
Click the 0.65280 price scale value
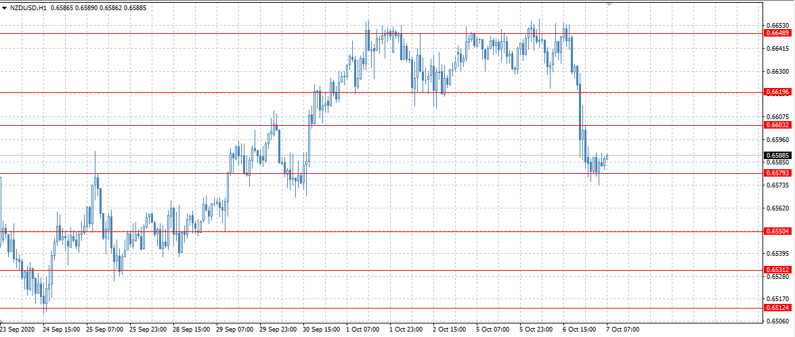[x=777, y=277]
